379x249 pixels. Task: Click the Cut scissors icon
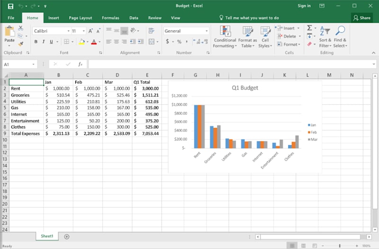click(x=21, y=28)
